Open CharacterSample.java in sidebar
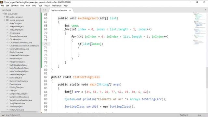 (x=18, y=36)
